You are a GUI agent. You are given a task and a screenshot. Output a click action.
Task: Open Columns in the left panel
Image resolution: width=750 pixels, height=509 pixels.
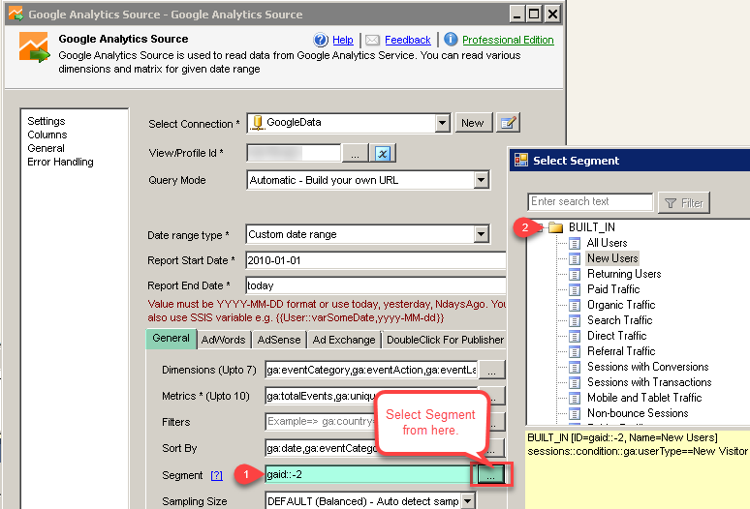coord(47,135)
